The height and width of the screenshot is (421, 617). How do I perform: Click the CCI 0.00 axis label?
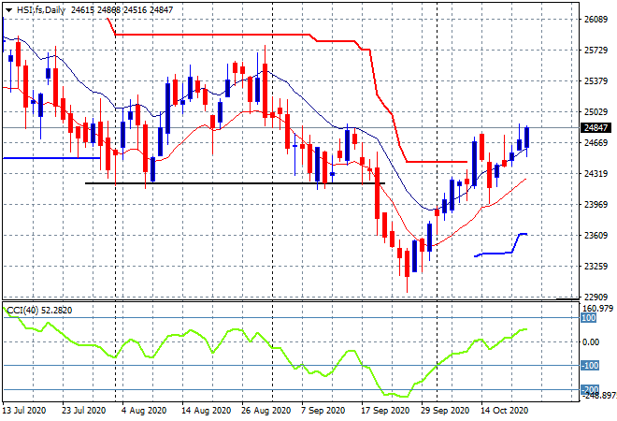pyautogui.click(x=591, y=341)
